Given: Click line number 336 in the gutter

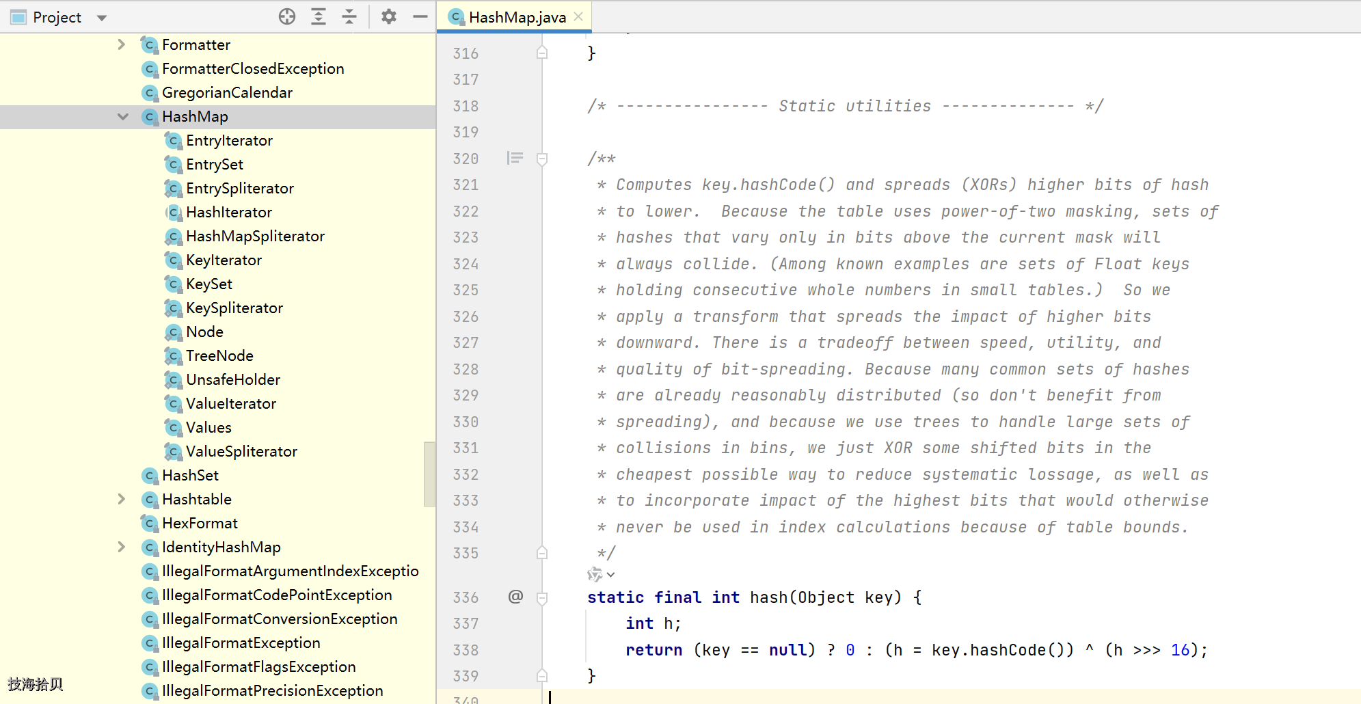Looking at the screenshot, I should (x=466, y=597).
